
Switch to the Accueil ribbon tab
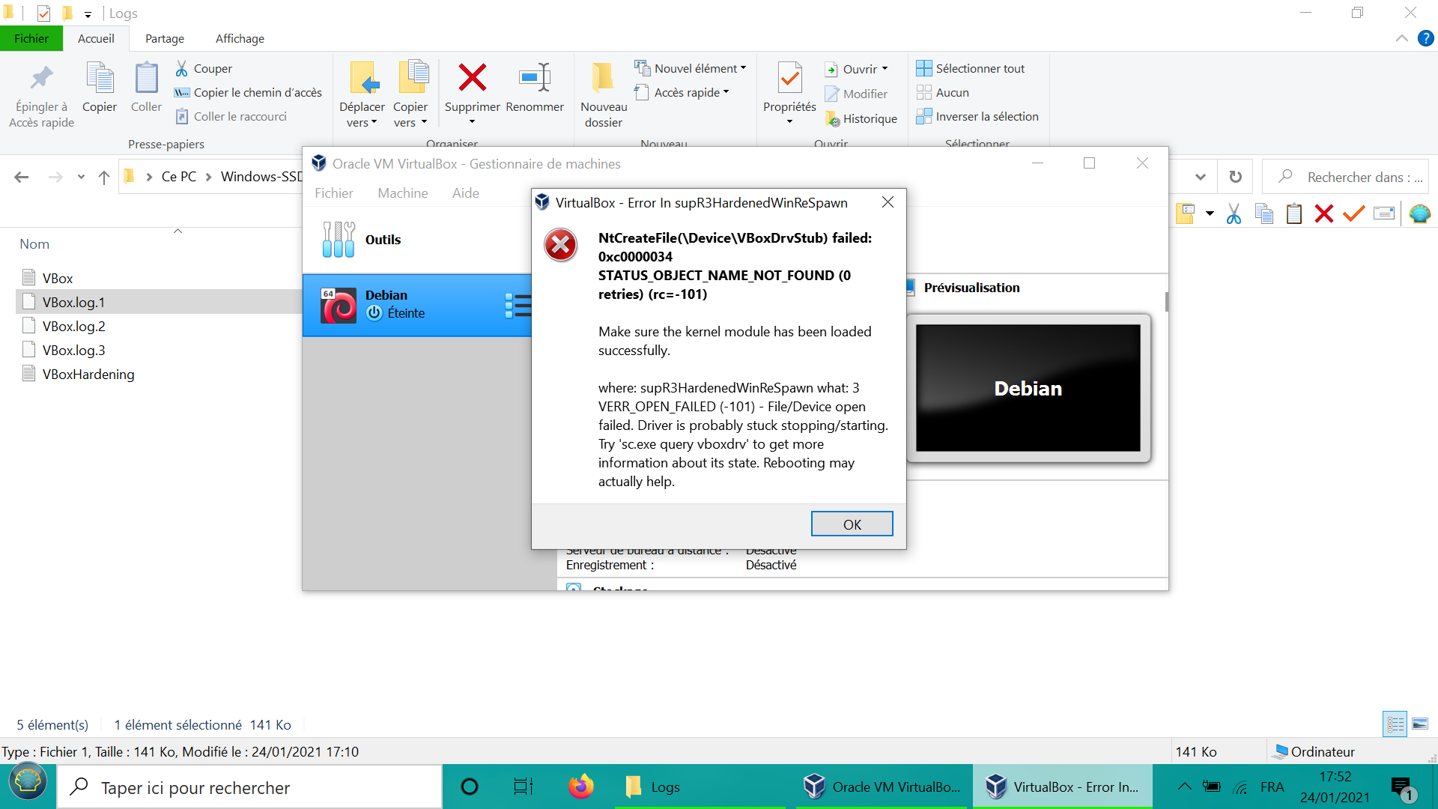point(96,38)
